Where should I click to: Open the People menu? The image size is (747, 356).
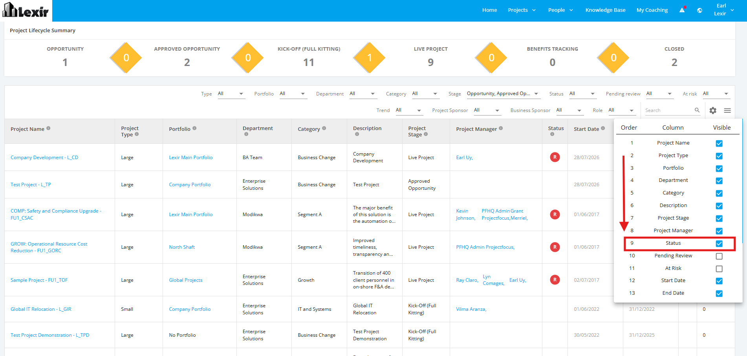[x=560, y=10]
